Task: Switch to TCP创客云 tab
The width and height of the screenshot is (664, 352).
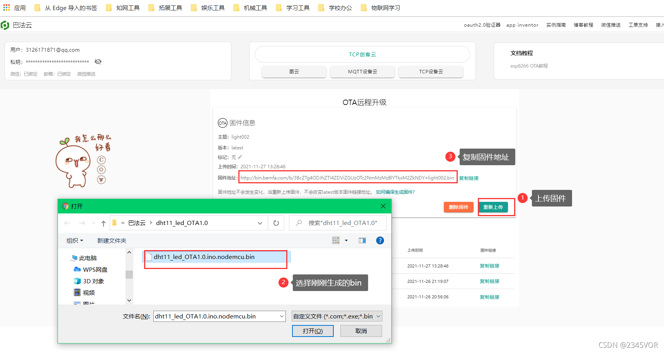Action: pyautogui.click(x=362, y=54)
